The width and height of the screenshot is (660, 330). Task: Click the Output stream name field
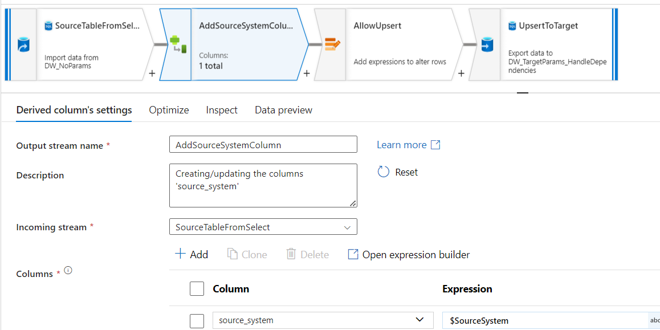coord(263,145)
